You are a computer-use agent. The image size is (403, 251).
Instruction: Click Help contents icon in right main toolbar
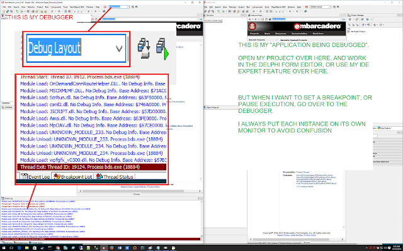pos(305,11)
